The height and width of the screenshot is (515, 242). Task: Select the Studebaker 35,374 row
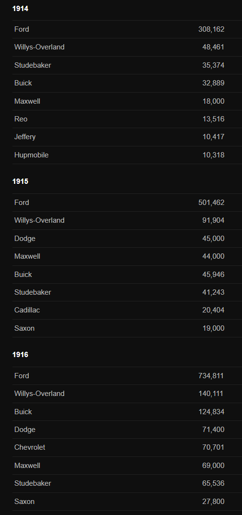click(x=127, y=65)
